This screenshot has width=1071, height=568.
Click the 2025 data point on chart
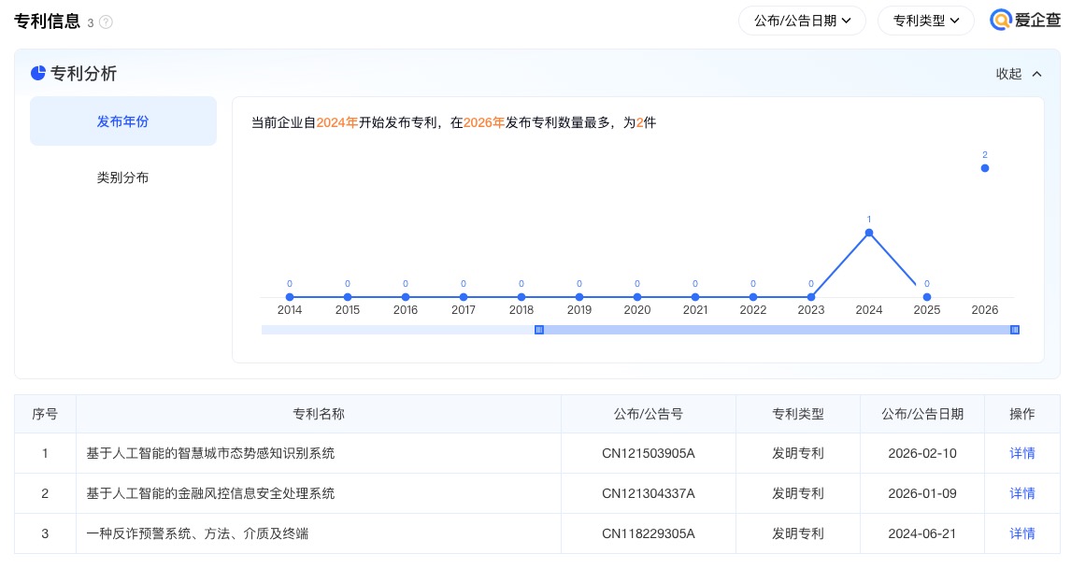coord(927,297)
